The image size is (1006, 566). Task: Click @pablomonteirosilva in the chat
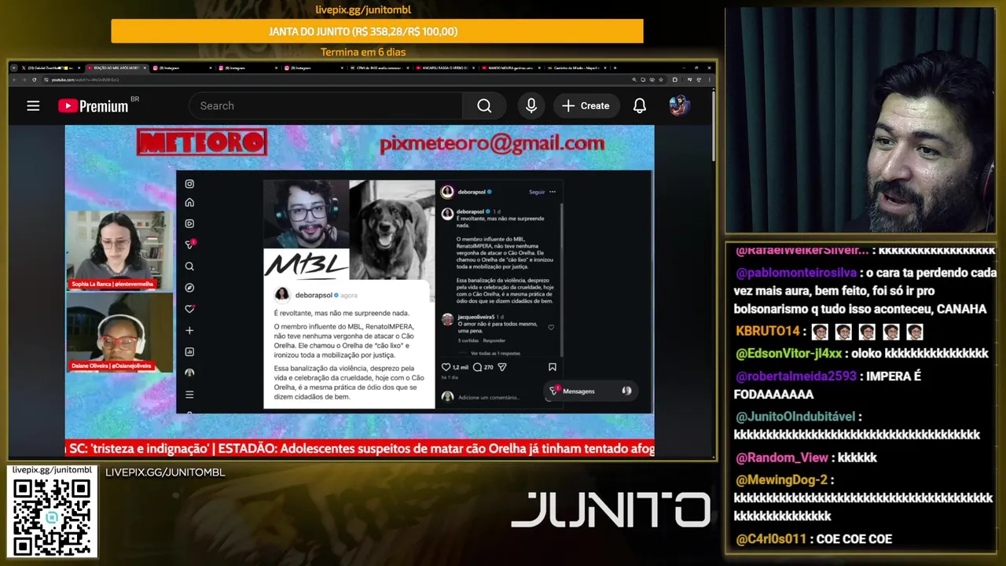coord(796,273)
